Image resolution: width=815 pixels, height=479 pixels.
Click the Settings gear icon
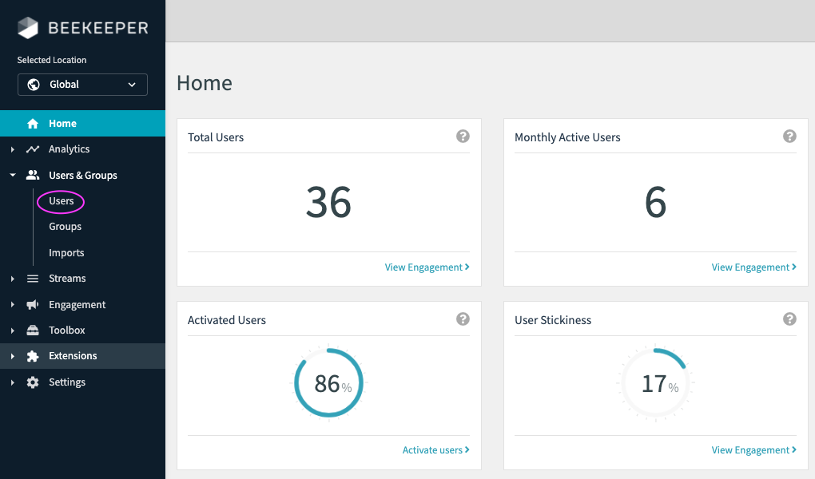(33, 382)
